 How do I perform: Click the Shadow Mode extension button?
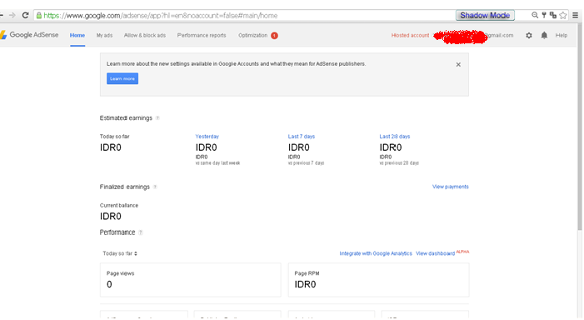(485, 15)
